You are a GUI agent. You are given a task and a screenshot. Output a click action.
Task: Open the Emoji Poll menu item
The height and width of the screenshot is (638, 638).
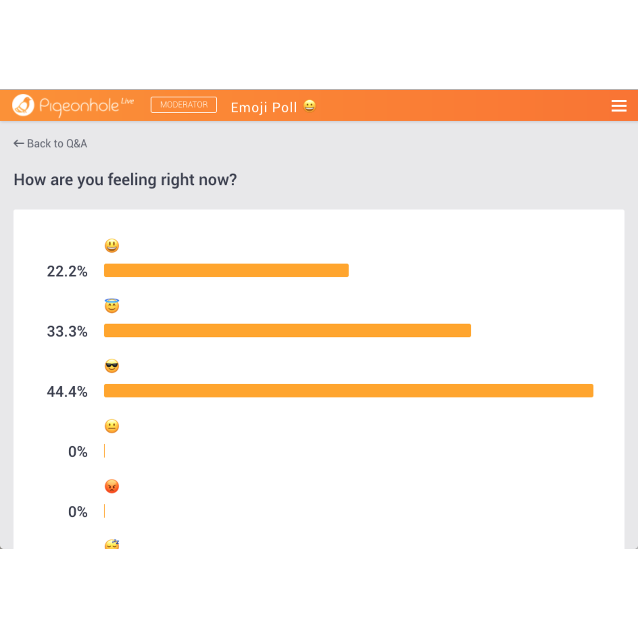264,107
